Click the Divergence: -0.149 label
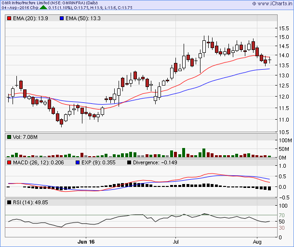The width and height of the screenshot is (294, 247). tap(155, 162)
